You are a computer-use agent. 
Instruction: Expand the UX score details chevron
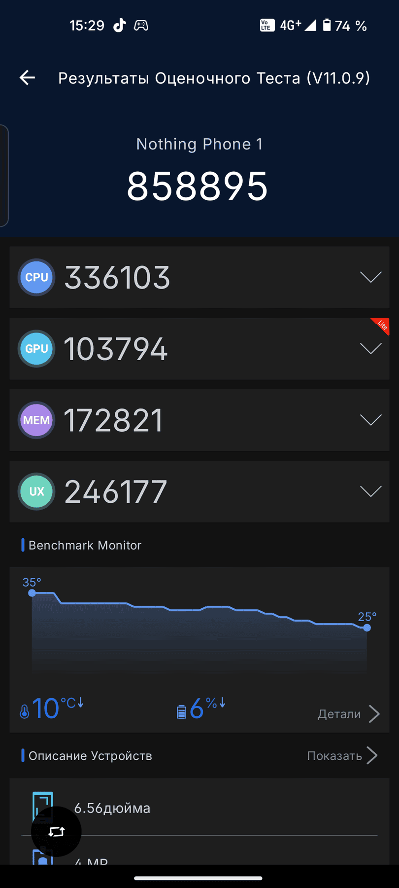click(x=370, y=491)
